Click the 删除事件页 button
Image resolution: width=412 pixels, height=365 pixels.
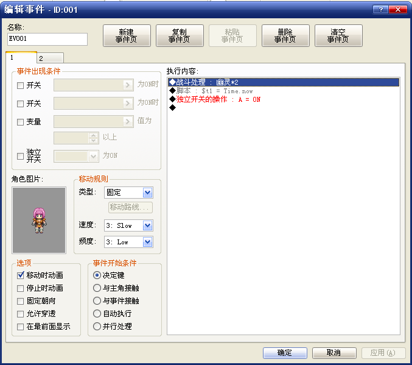pos(285,36)
